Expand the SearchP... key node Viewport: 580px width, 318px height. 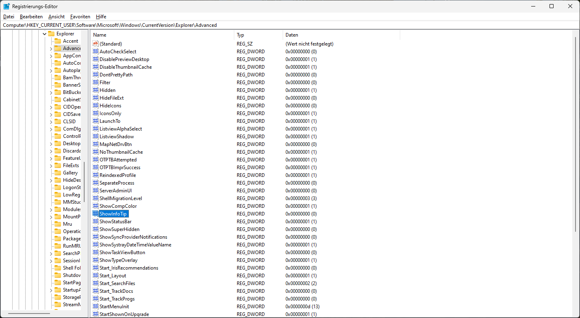coord(51,253)
